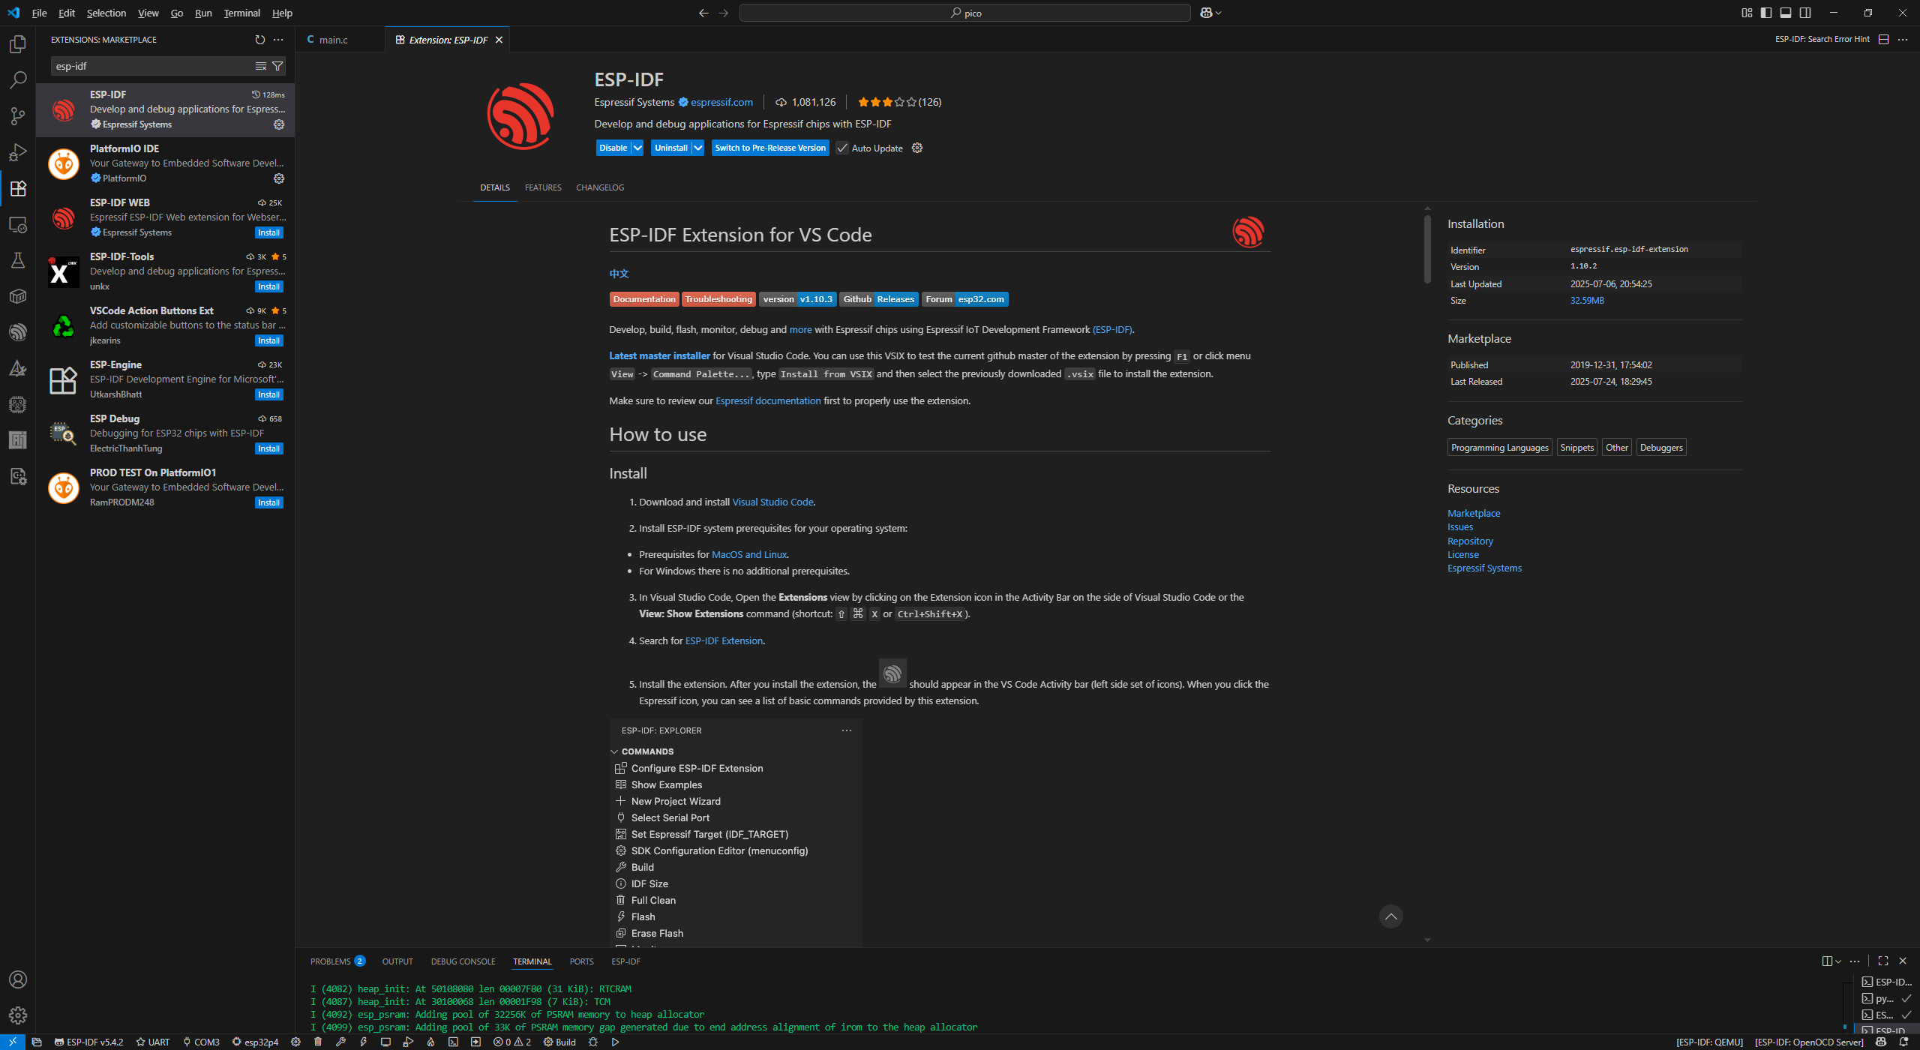
Task: Click the build, flash and monitor flame icon
Action: [x=430, y=1042]
